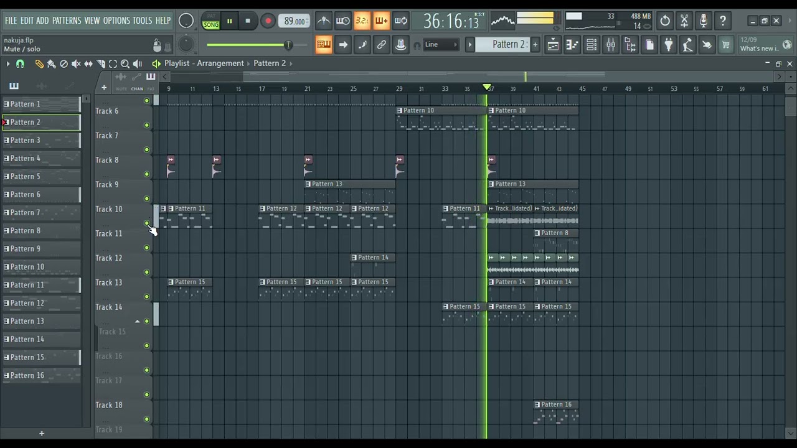Select the Paint brush tool
The height and width of the screenshot is (448, 797).
point(52,63)
